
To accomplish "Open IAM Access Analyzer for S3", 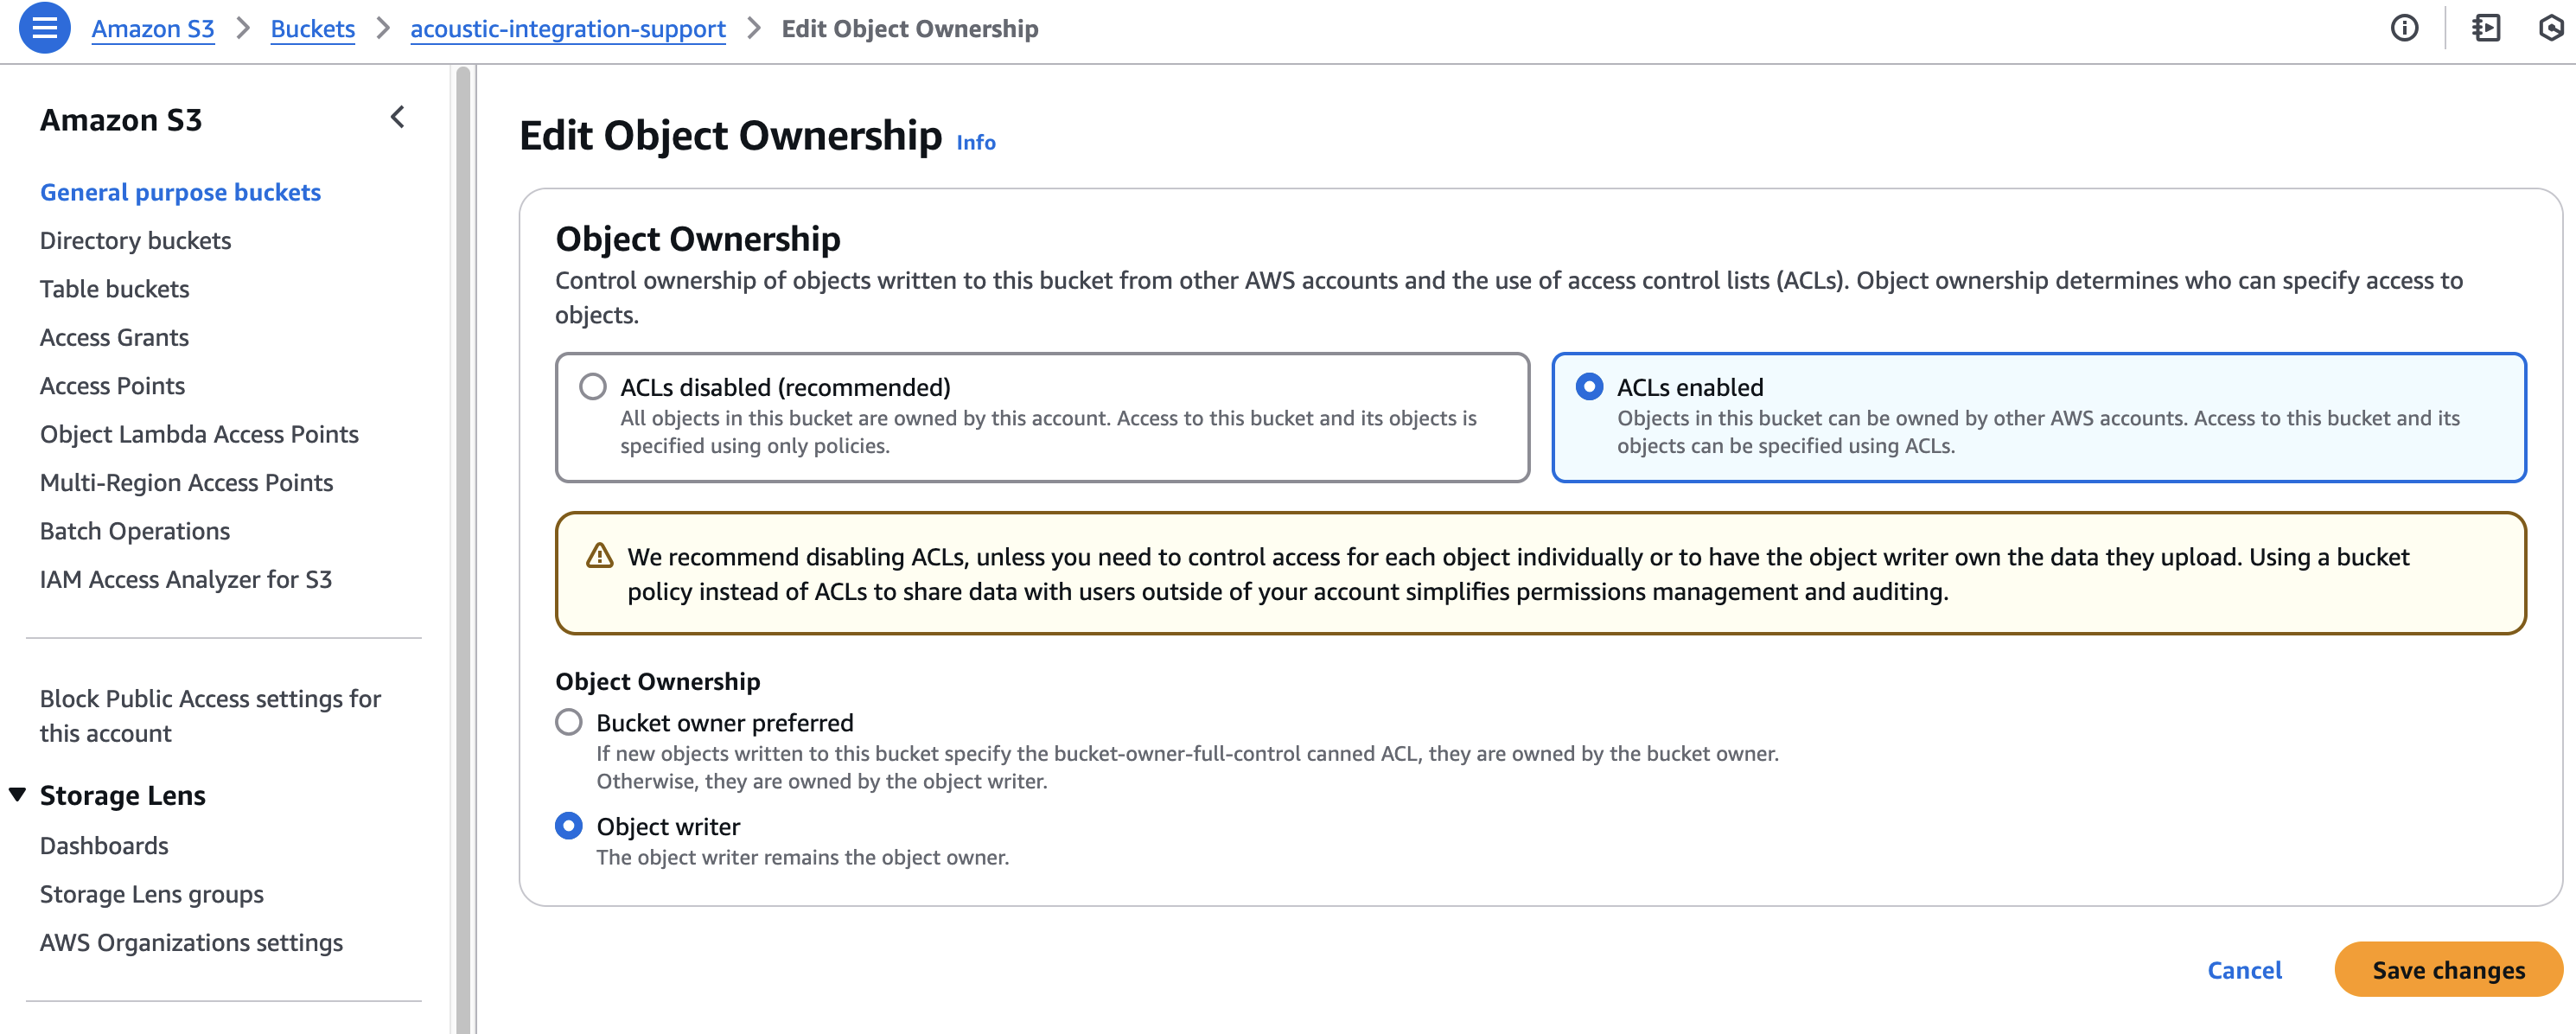I will click(x=186, y=579).
